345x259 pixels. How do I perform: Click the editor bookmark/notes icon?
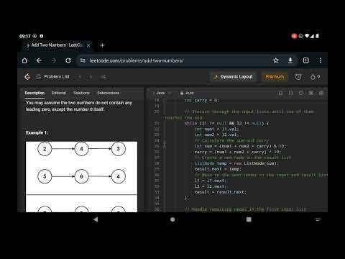[280, 93]
